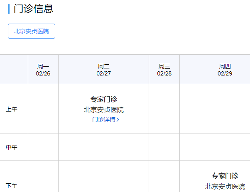Click the empty Monday morning cell

43,109
